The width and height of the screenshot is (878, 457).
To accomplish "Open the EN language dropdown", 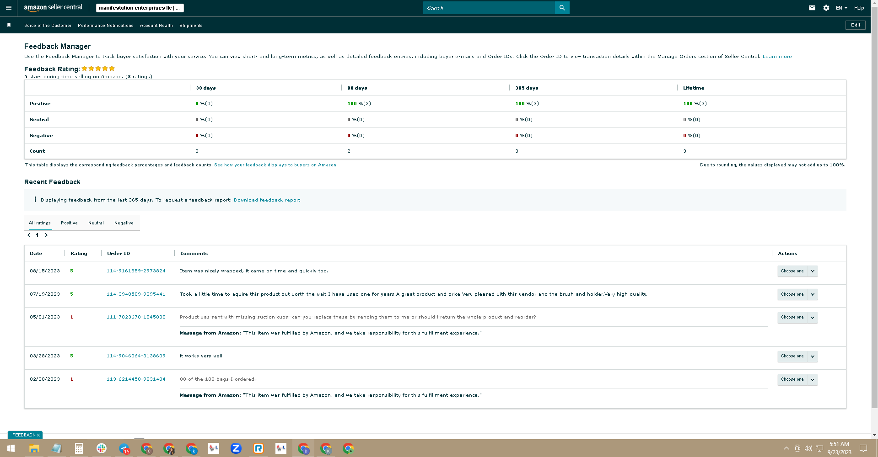I will [x=841, y=8].
